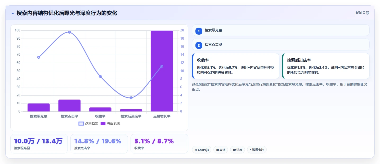Viewport: 380px width, 164px height.
Task: Click the 5.1% / 8.7% stat card
Action: tap(159, 144)
